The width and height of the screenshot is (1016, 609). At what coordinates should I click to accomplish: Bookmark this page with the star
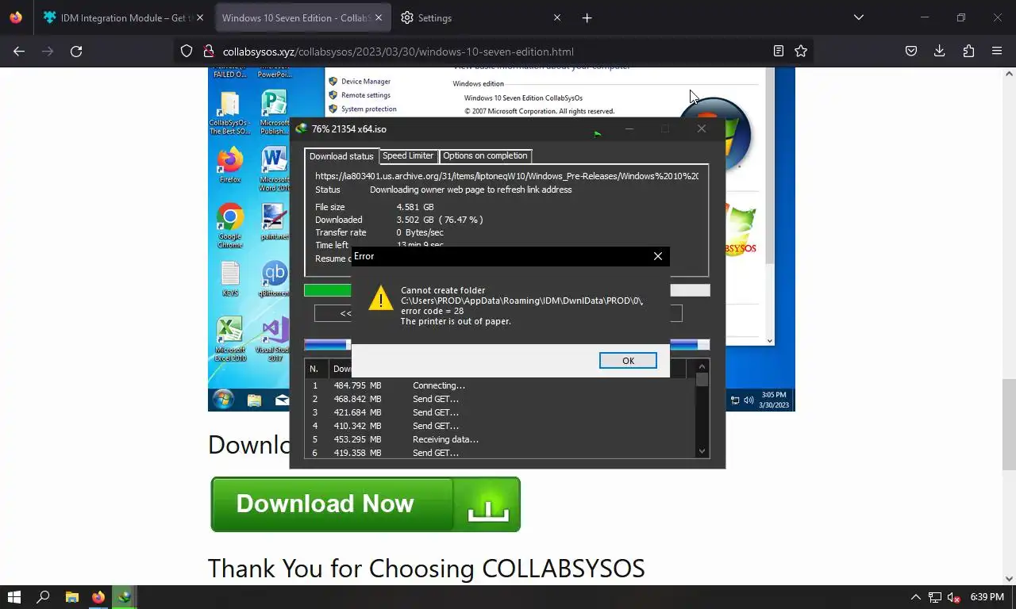(801, 52)
